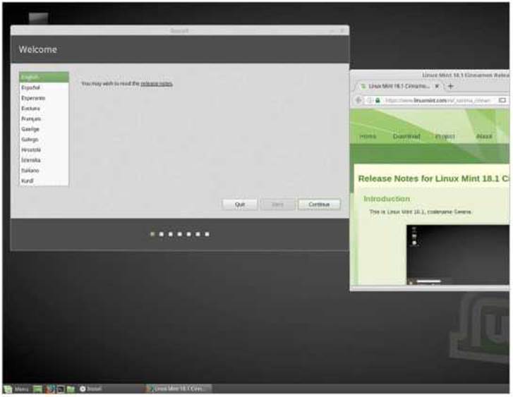Click the browser back arrow button
The width and height of the screenshot is (513, 397).
click(x=358, y=100)
